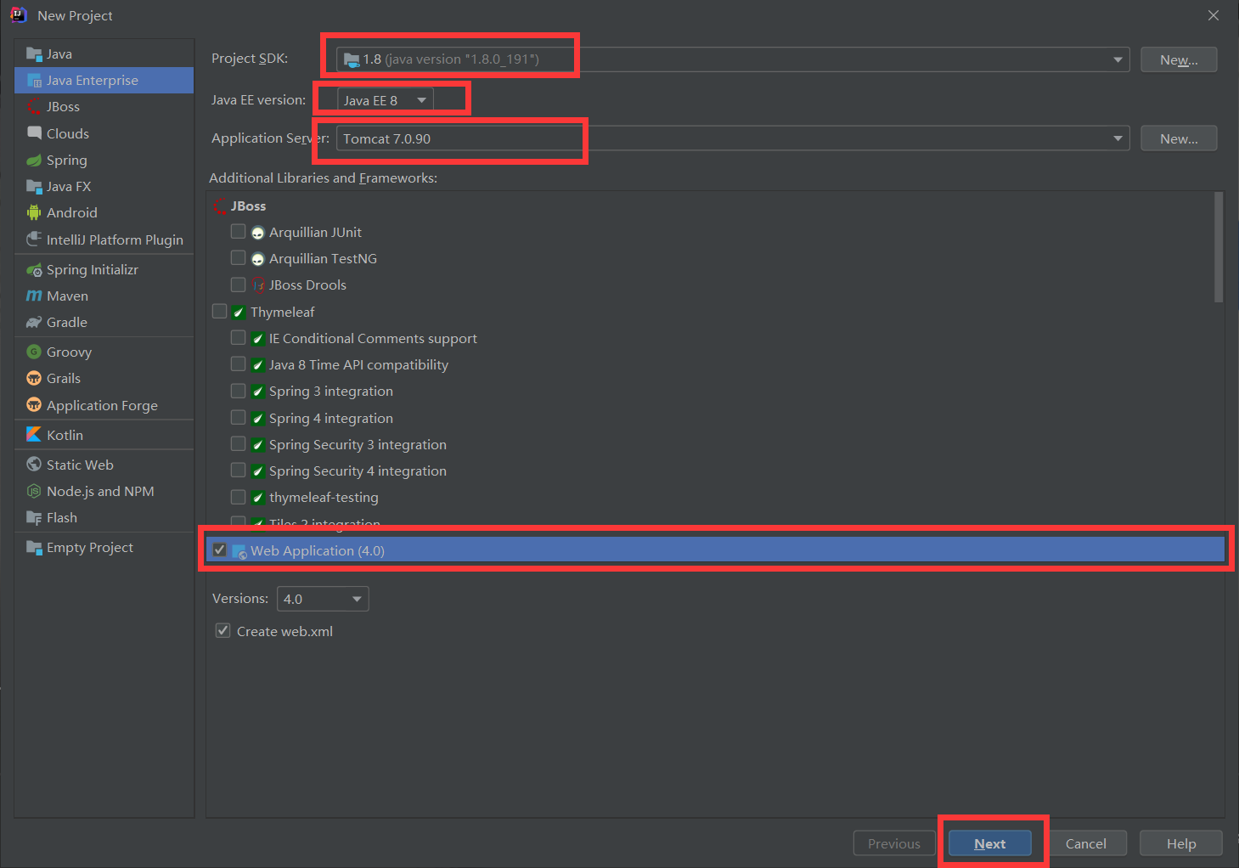Click the Java folder icon in sidebar
This screenshot has width=1239, height=868.
(34, 54)
